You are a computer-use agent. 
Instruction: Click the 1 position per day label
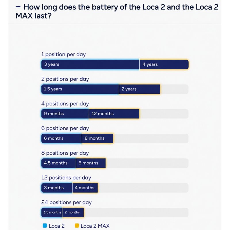pos(63,54)
